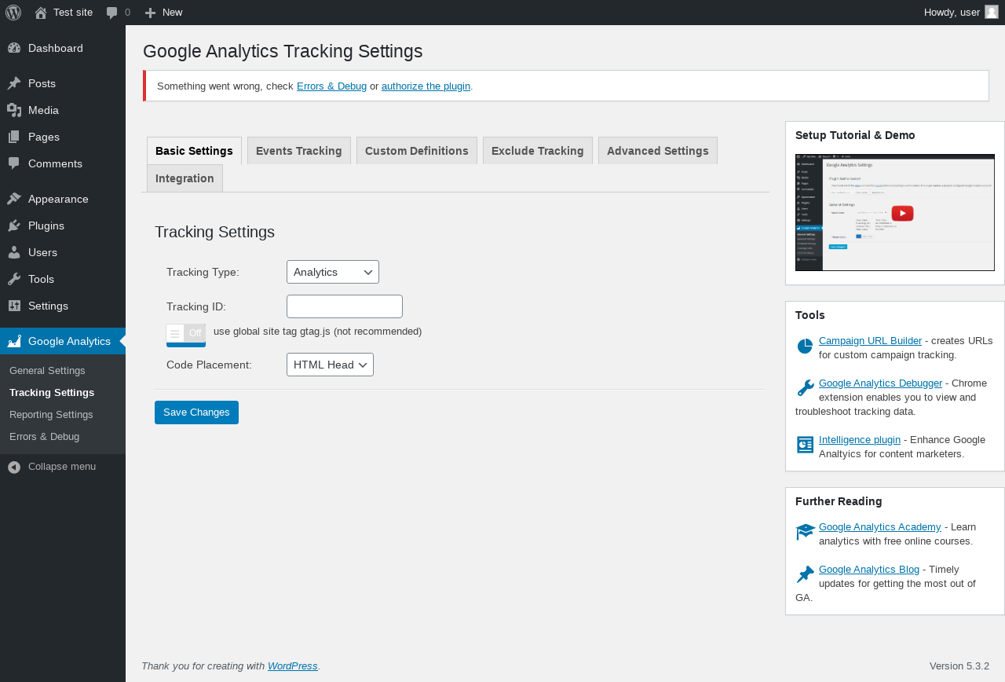The width and height of the screenshot is (1005, 682).
Task: Click the Collapse menu arrow icon
Action: click(x=14, y=467)
